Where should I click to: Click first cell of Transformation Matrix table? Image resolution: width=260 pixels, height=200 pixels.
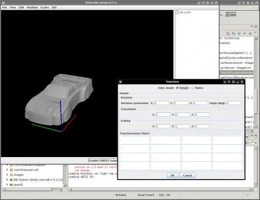[x=134, y=140]
